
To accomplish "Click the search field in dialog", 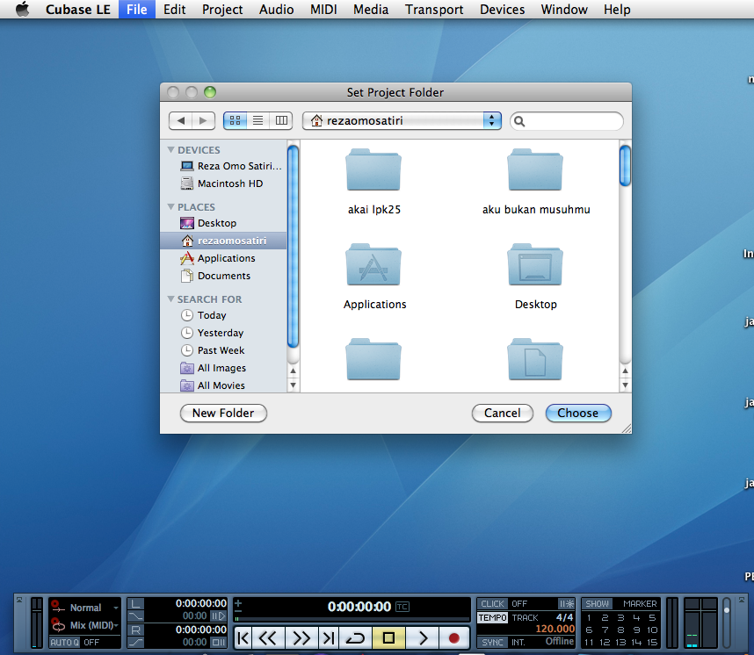I will tap(567, 121).
